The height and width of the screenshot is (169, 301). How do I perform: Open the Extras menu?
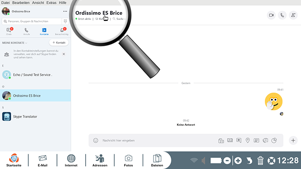pos(51,3)
